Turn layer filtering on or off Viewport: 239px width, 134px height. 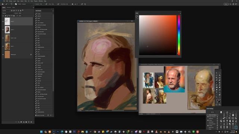tap(23, 10)
